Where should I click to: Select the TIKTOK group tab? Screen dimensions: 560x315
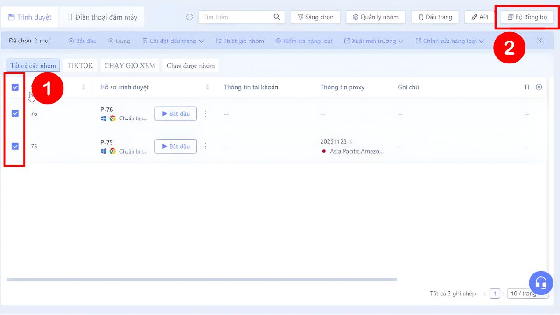point(80,66)
